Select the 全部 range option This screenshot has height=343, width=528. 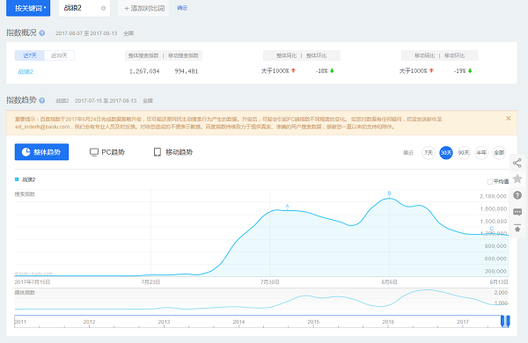499,153
